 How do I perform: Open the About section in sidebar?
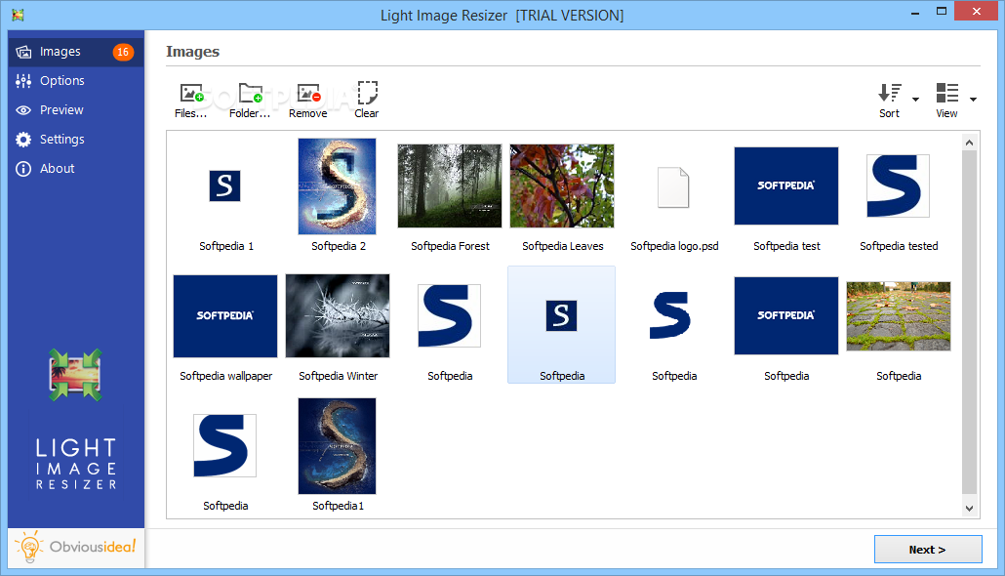tap(76, 169)
